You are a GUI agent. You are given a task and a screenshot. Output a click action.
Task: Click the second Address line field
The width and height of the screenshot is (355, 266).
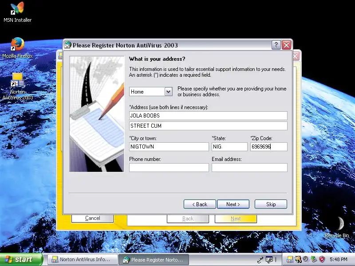pyautogui.click(x=208, y=126)
